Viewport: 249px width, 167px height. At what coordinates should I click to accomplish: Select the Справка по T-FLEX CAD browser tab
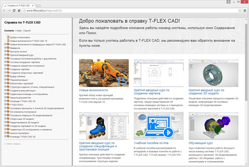coord(19,6)
